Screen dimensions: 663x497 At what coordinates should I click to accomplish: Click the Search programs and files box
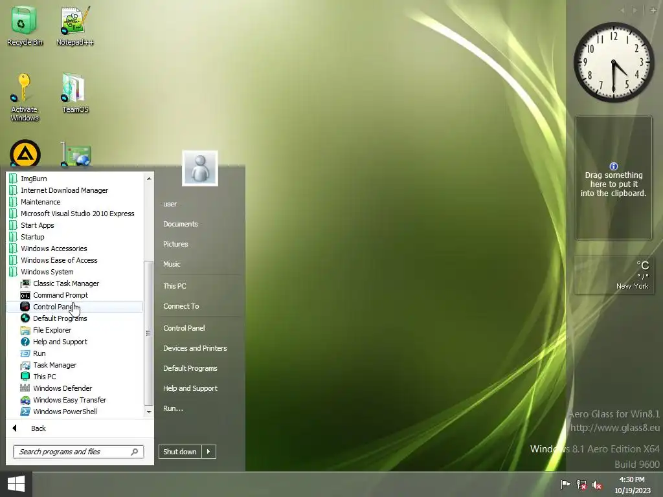click(78, 452)
